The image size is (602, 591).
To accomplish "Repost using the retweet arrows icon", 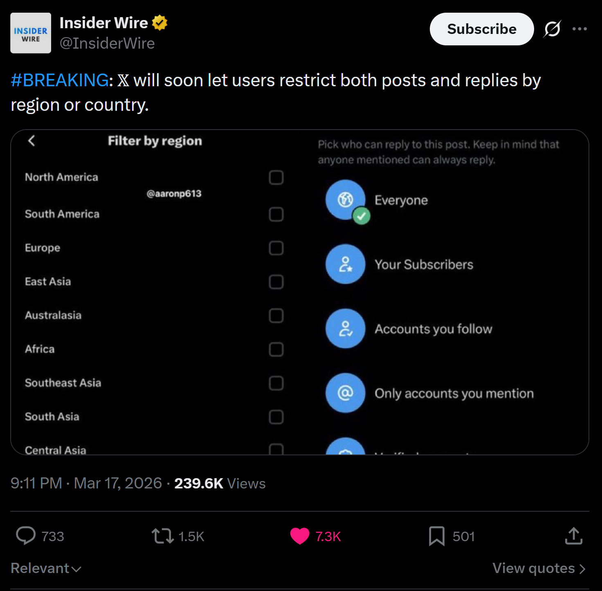I will (x=163, y=536).
